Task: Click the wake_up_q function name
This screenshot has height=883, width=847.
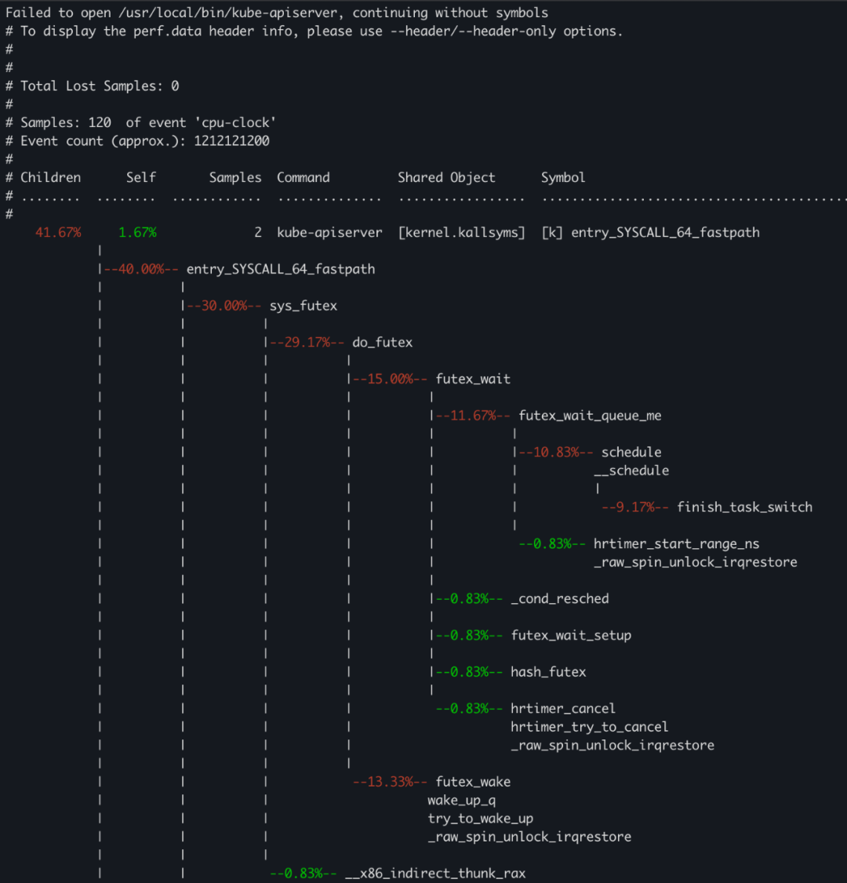Action: pos(461,800)
